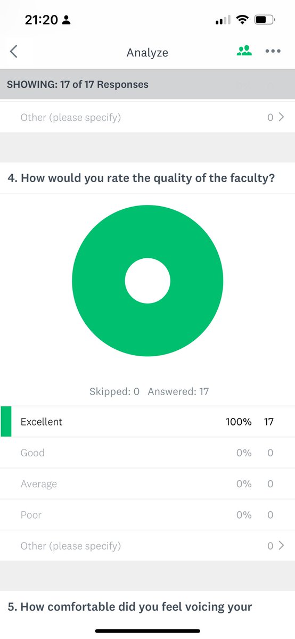Tap the Wi-Fi status icon
This screenshot has height=639, width=295.
coord(243,20)
